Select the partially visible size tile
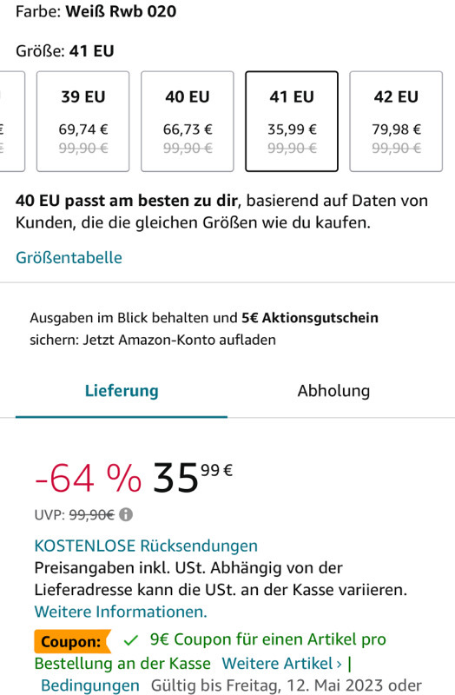This screenshot has width=455, height=695. click(12, 122)
